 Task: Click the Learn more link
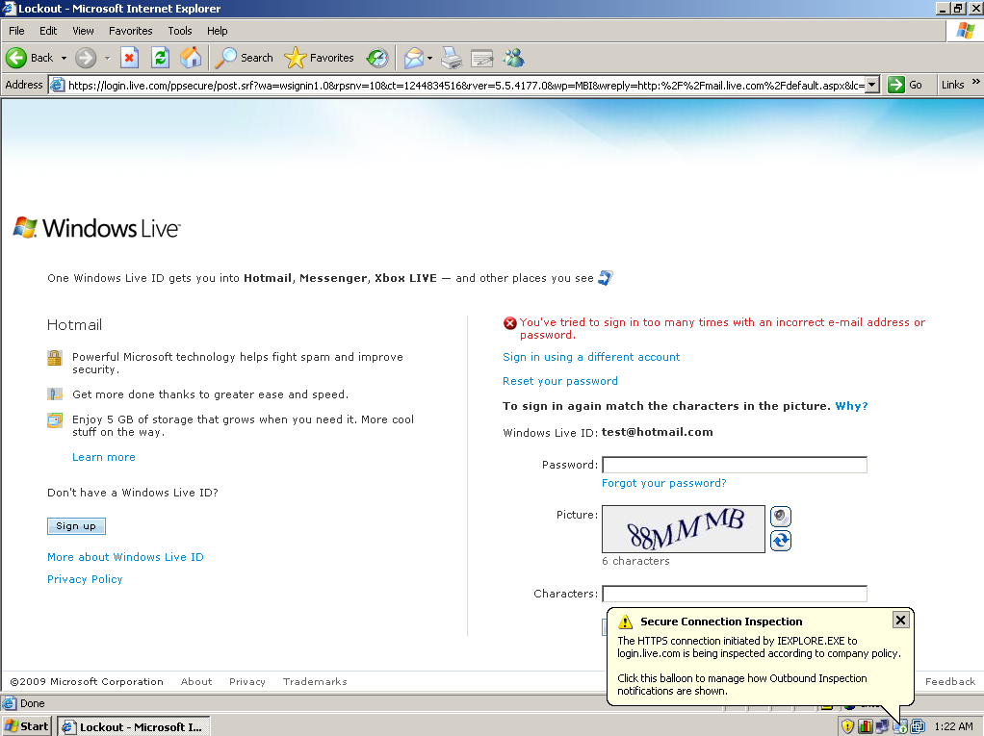tap(104, 457)
